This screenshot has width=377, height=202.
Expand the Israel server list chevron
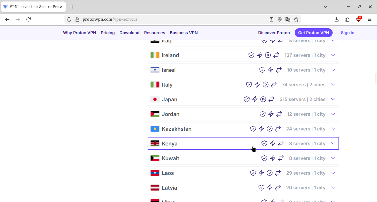pyautogui.click(x=333, y=70)
